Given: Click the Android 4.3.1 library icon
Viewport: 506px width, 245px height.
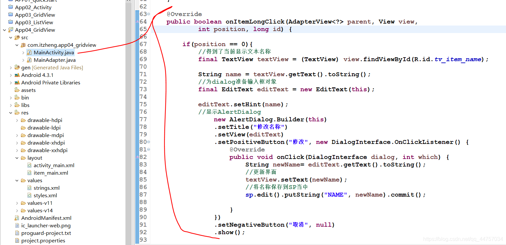Looking at the screenshot, I should [x=17, y=75].
